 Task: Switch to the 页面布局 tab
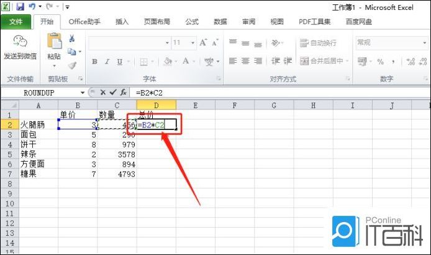pos(157,22)
